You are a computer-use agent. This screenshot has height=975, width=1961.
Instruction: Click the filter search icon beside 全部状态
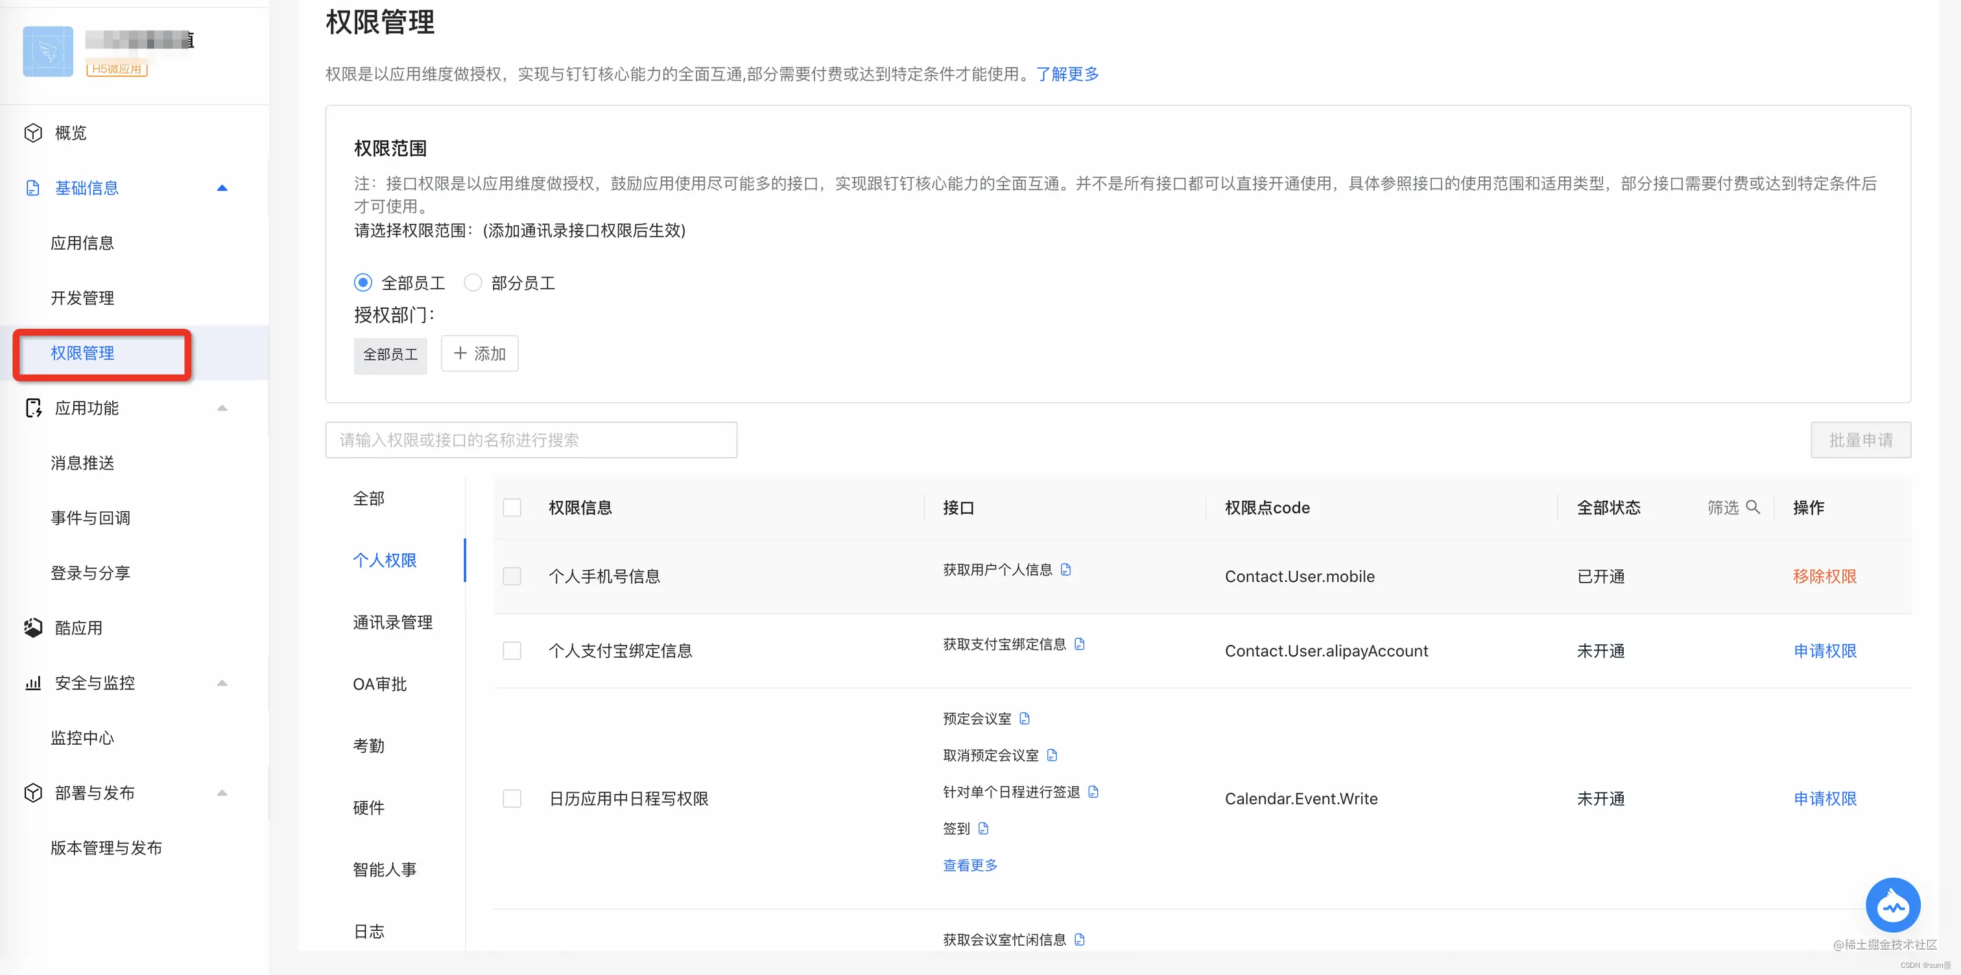(x=1754, y=507)
